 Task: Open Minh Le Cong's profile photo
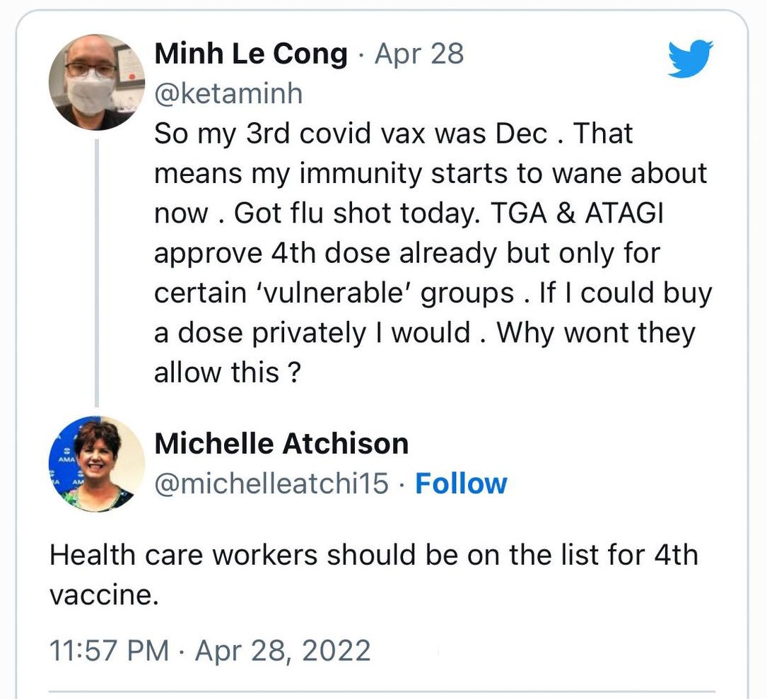pos(97,82)
